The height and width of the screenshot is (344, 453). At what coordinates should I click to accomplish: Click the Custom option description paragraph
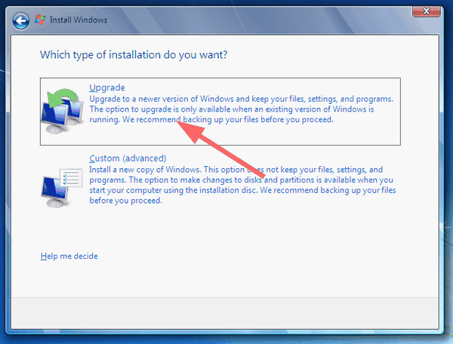242,185
